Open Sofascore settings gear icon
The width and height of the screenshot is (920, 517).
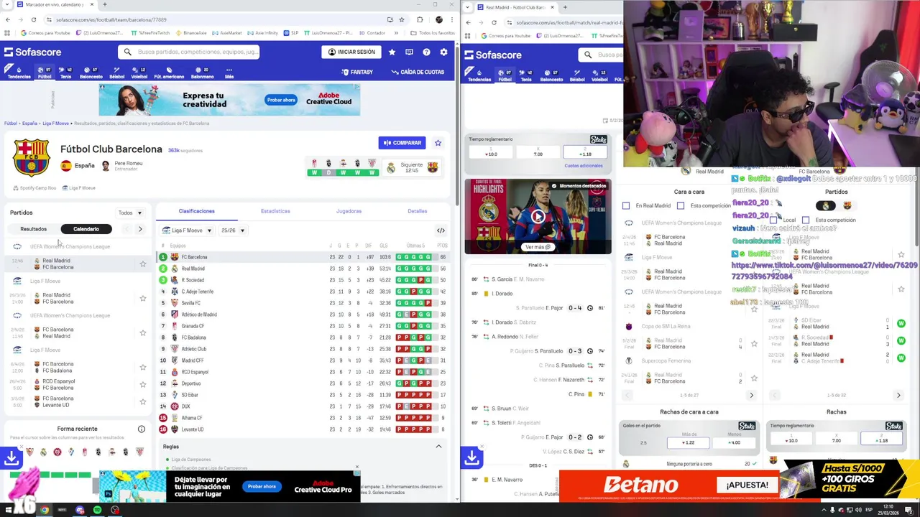tap(443, 52)
